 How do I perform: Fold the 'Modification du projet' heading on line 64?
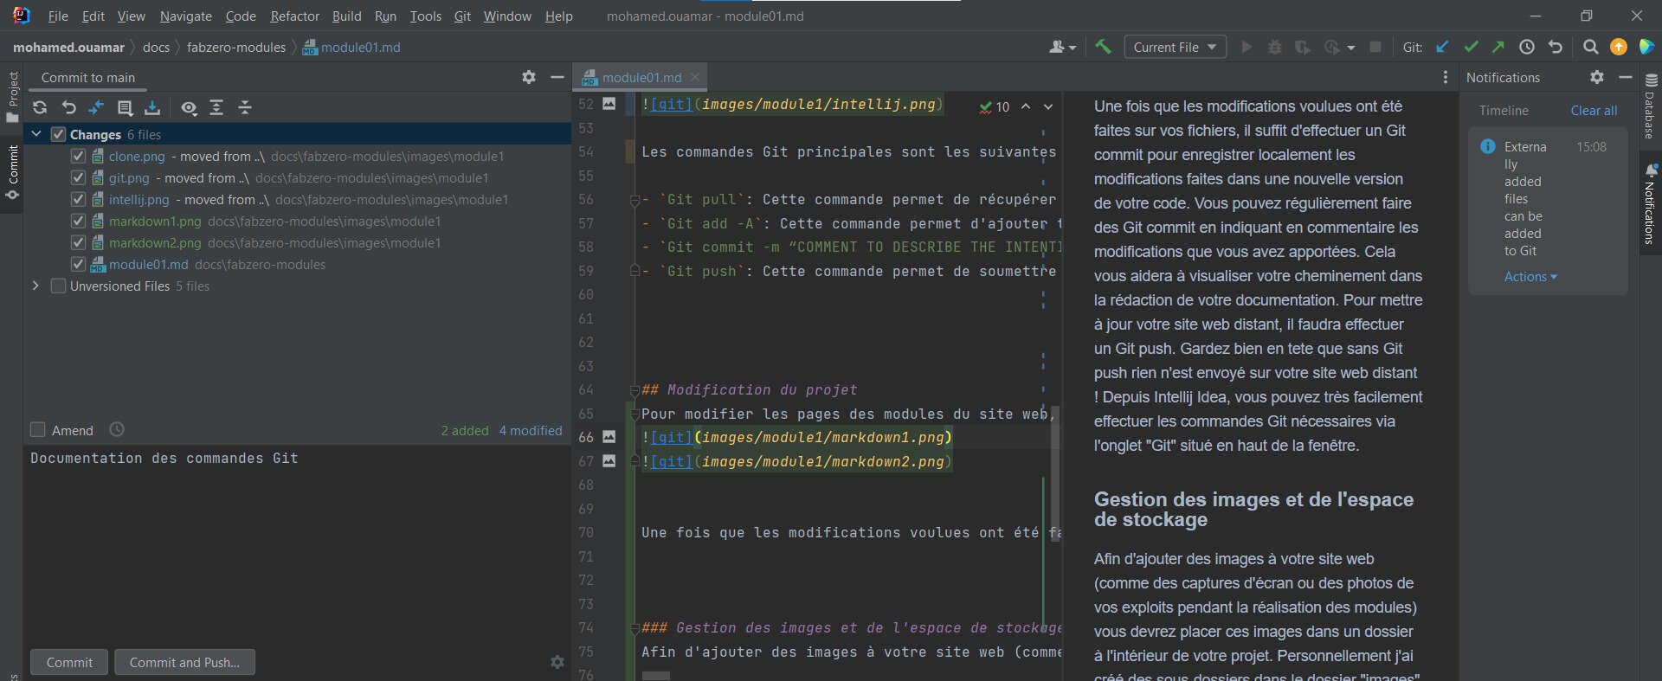click(x=635, y=390)
